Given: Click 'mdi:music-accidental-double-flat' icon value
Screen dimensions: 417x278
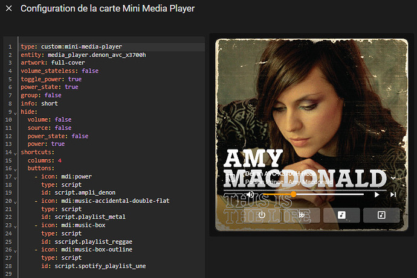Looking at the screenshot, I should coord(115,201).
